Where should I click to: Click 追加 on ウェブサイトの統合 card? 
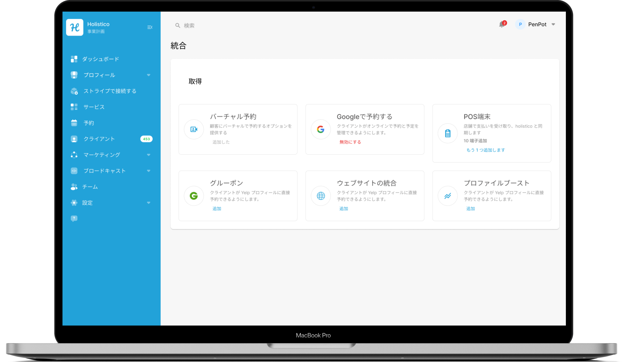click(x=344, y=209)
